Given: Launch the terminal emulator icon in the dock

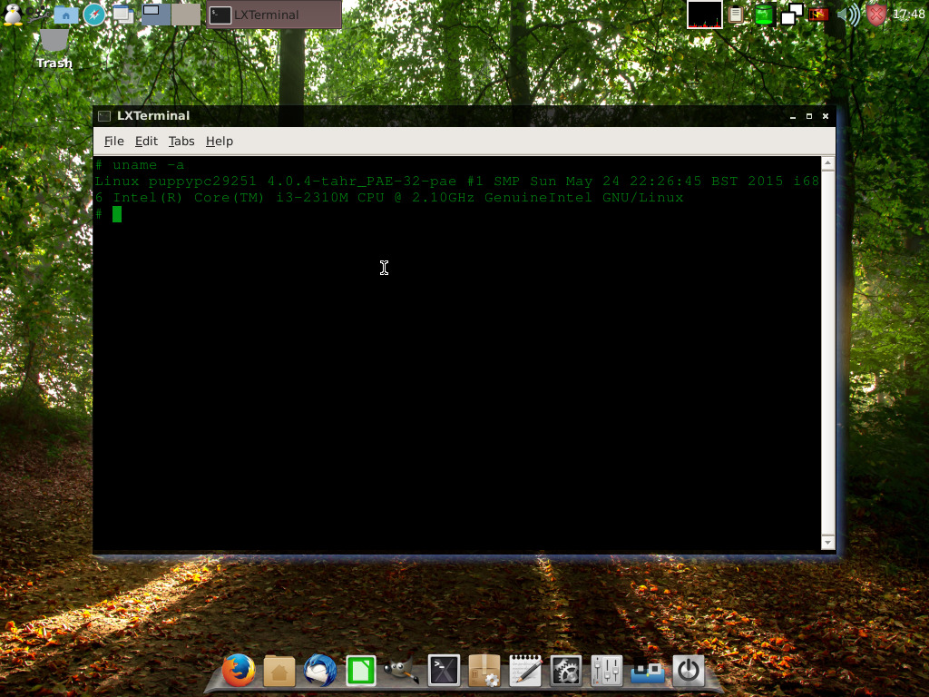Looking at the screenshot, I should (x=443, y=672).
